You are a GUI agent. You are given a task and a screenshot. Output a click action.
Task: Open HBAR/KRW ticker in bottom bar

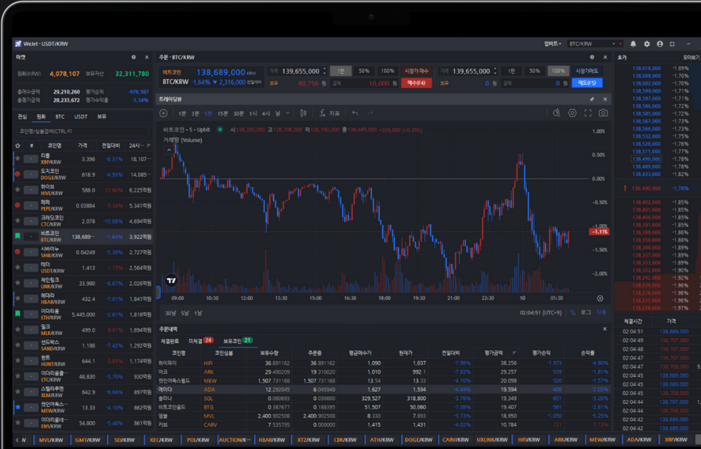(x=272, y=440)
